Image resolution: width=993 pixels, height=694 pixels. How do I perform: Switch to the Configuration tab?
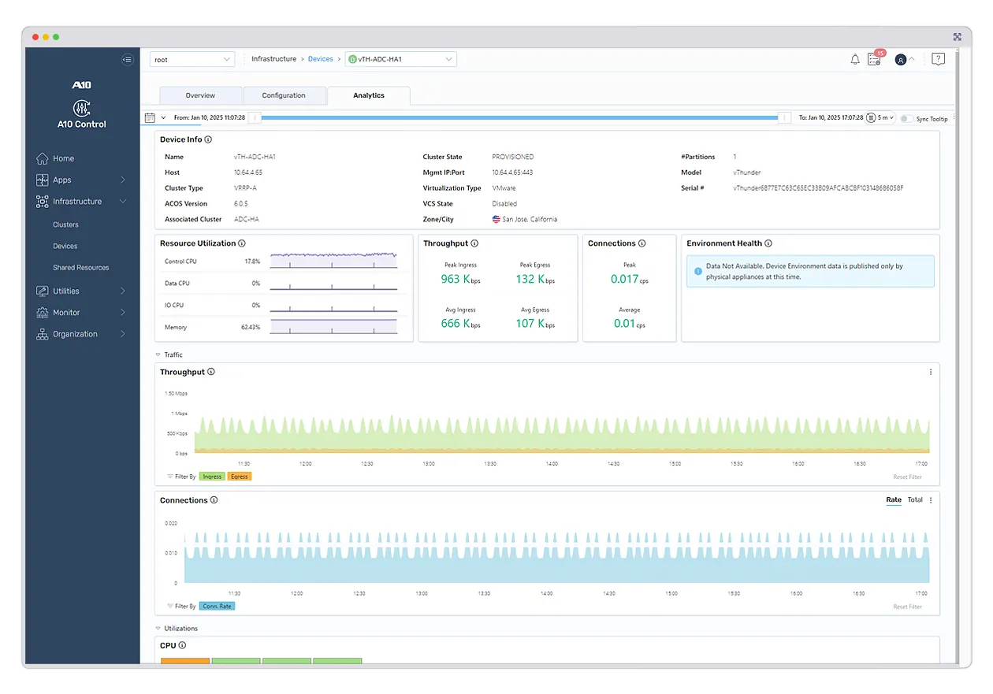pyautogui.click(x=285, y=95)
